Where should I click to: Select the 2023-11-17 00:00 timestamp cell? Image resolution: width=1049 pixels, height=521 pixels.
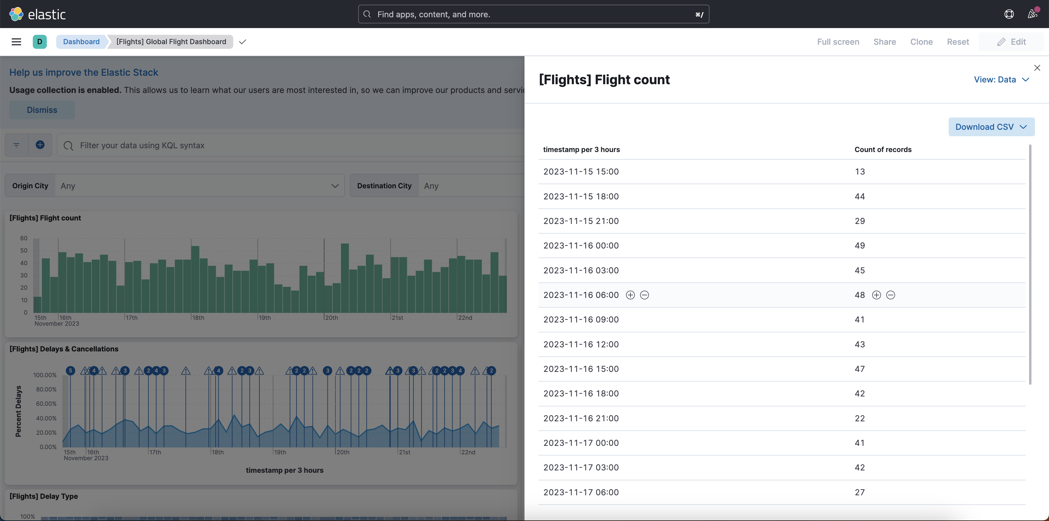tap(581, 443)
